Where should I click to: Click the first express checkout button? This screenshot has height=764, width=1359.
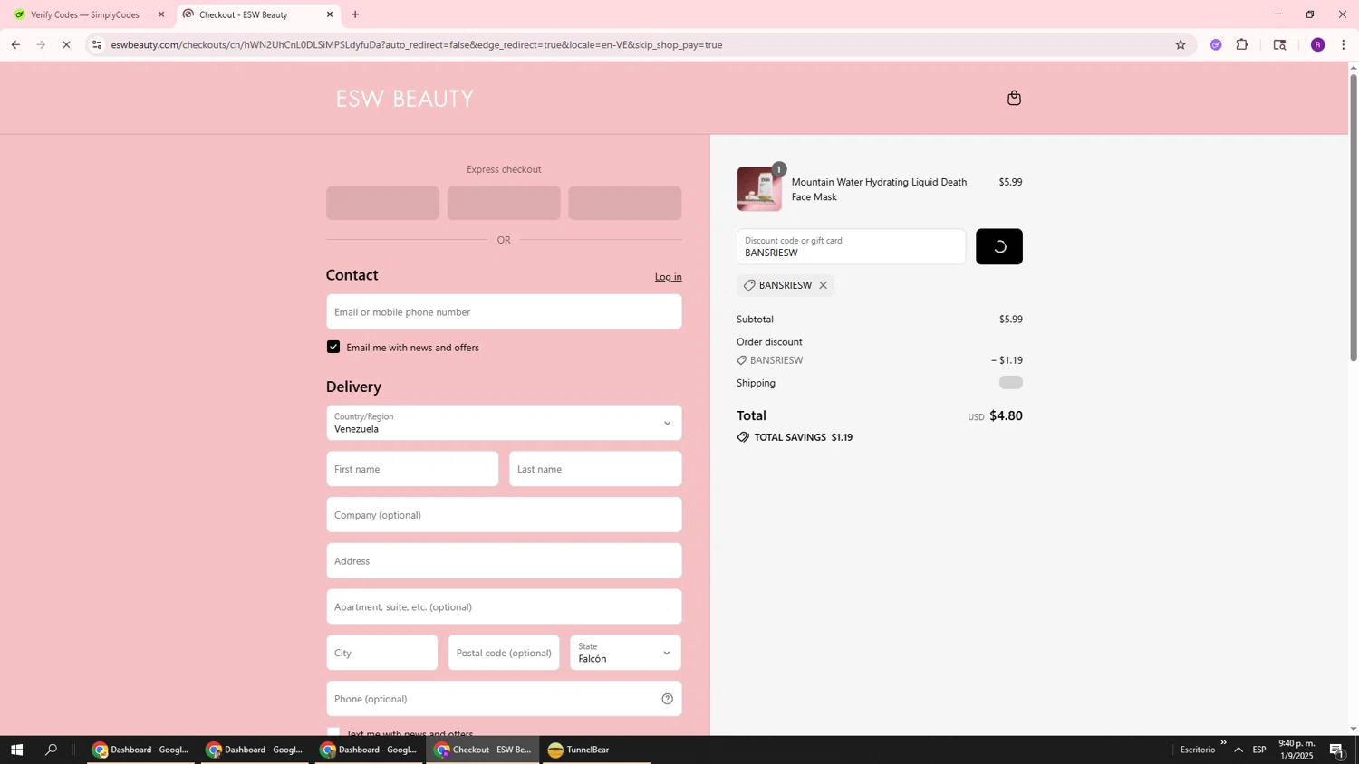coord(382,203)
